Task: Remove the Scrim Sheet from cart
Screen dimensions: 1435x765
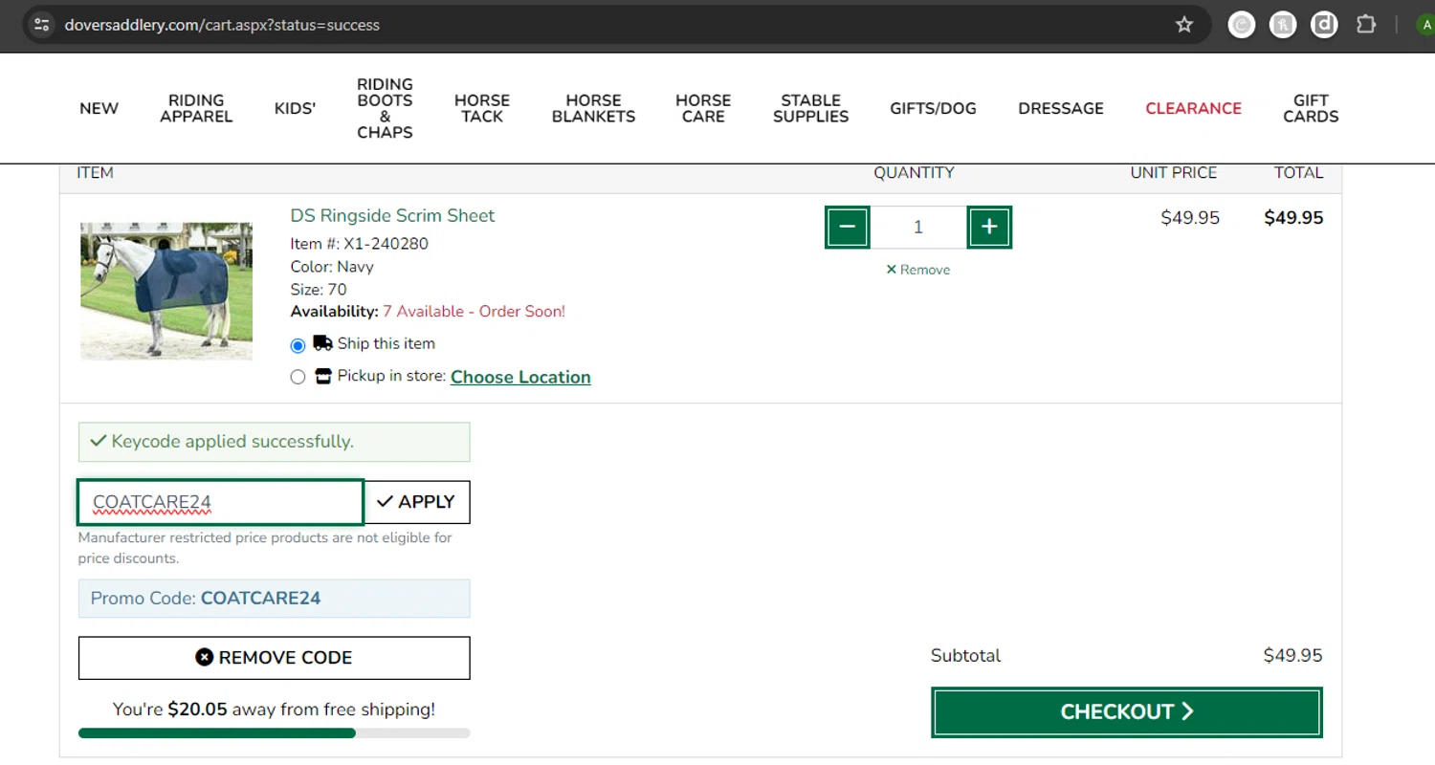Action: coord(918,270)
